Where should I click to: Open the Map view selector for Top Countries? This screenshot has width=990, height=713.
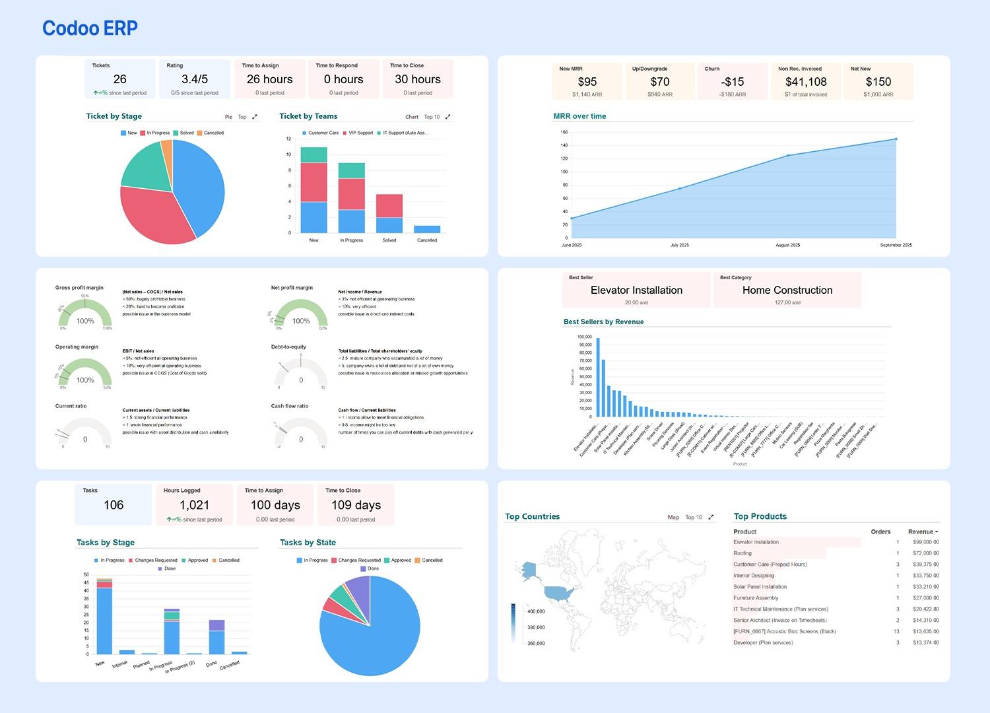673,518
